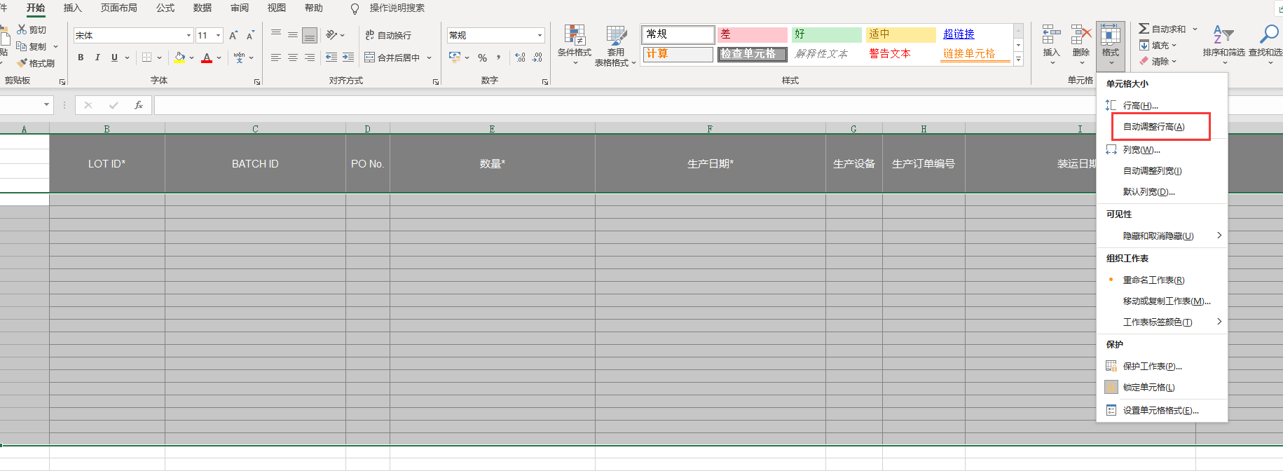The image size is (1283, 471).
Task: Select AutoFit Row Height (自动调整行高)
Action: [x=1153, y=127]
